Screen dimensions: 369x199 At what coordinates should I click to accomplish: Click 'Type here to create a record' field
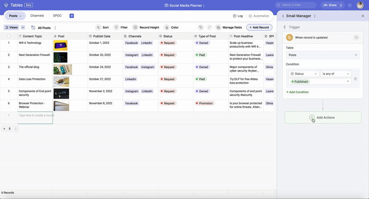tap(35, 118)
